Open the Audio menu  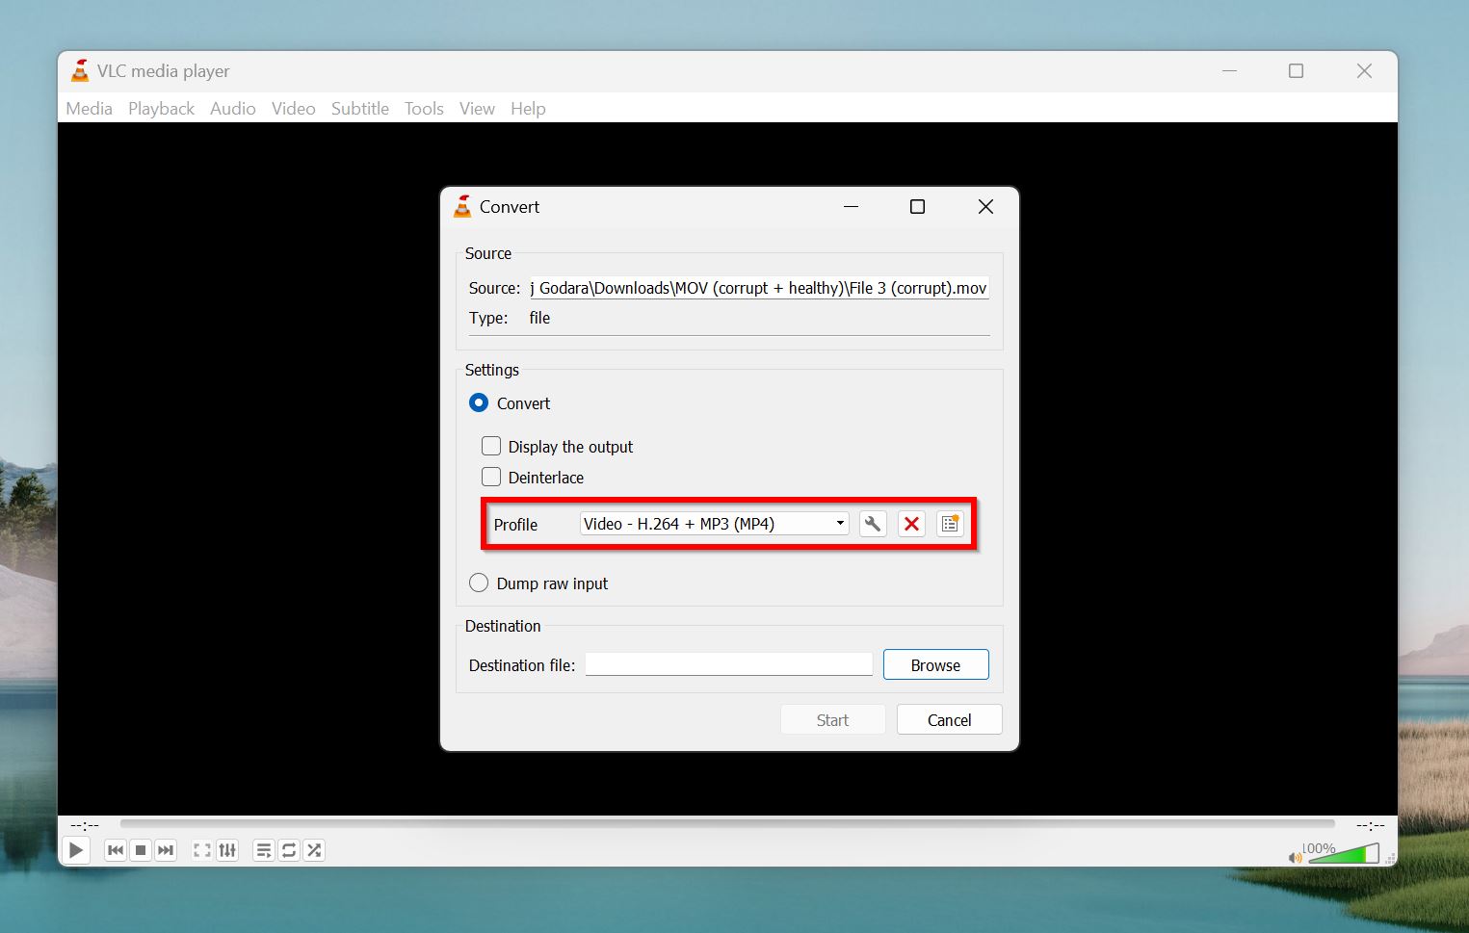click(x=233, y=109)
